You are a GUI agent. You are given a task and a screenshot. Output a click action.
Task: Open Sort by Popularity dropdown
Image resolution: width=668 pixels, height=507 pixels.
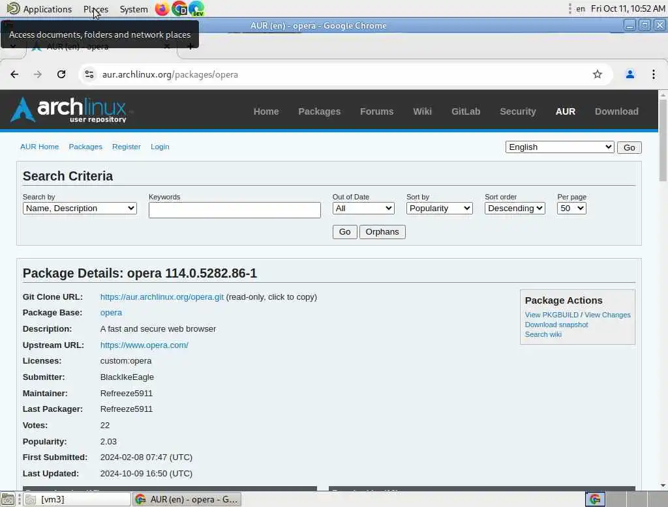click(439, 209)
